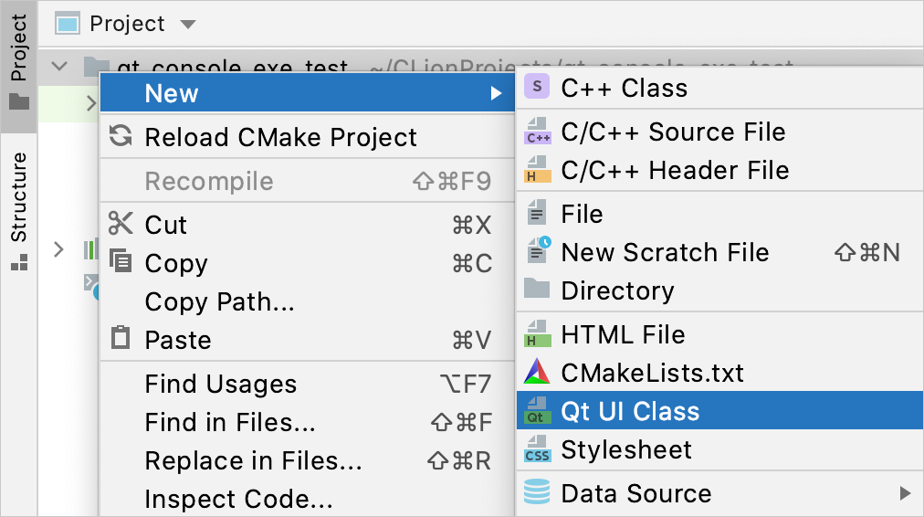This screenshot has width=924, height=517.
Task: Click the Reload CMake Project icon
Action: pyautogui.click(x=121, y=137)
